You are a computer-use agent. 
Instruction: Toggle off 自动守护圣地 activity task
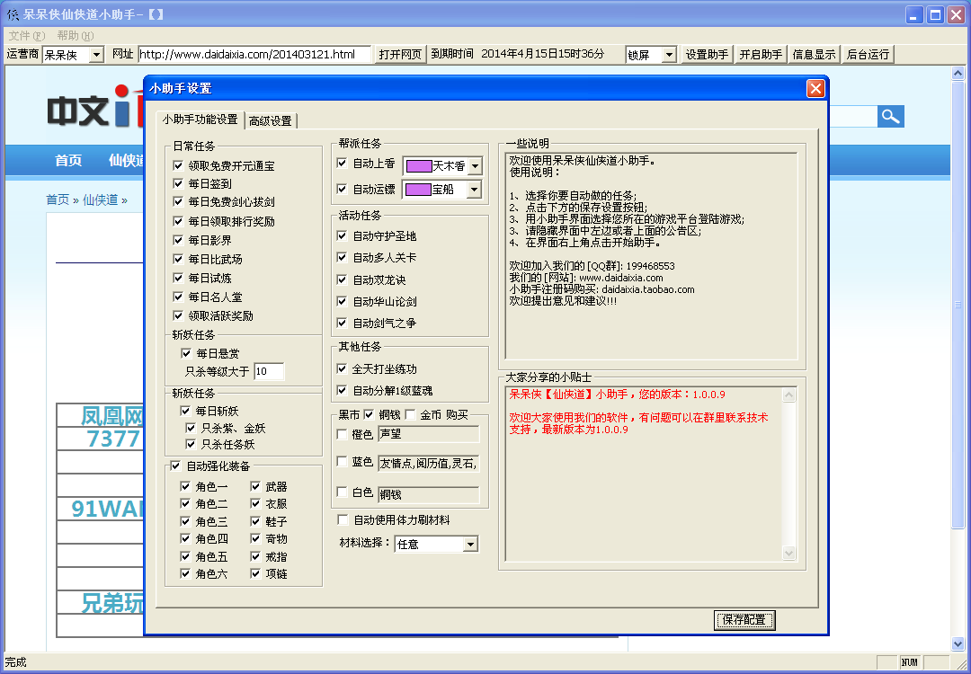click(342, 235)
